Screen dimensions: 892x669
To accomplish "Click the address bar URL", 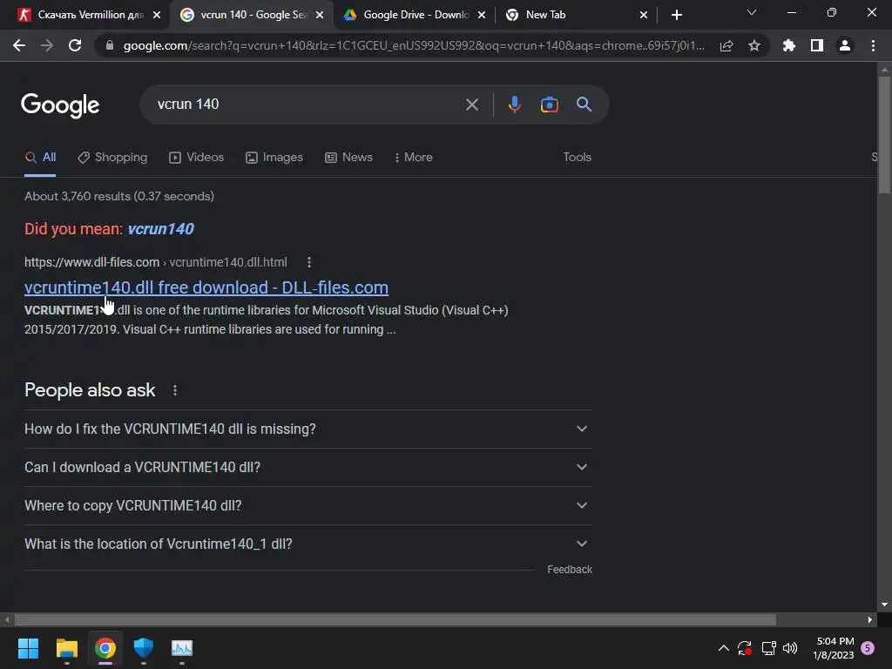I will [x=414, y=45].
